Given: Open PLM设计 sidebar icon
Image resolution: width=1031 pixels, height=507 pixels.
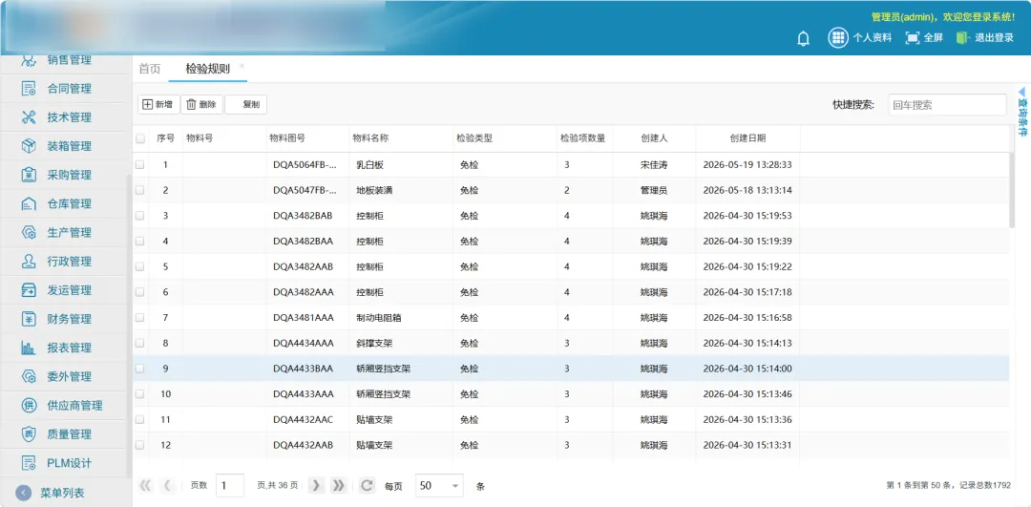Looking at the screenshot, I should pos(29,463).
